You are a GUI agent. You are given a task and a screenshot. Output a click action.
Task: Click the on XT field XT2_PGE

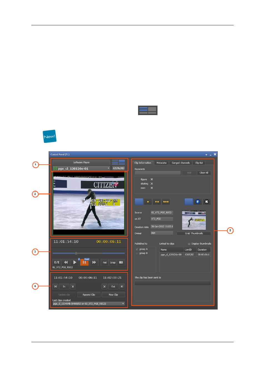(162, 219)
